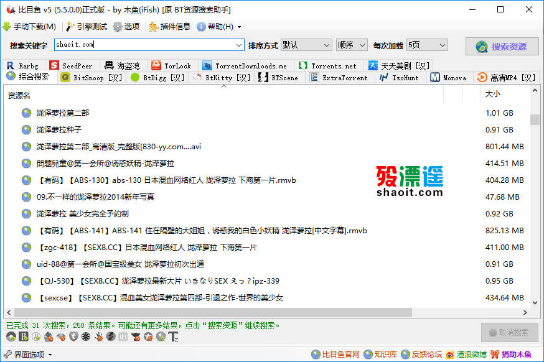Click the vertical scrollbar thumb
The width and height of the screenshot is (544, 362).
coord(535,119)
